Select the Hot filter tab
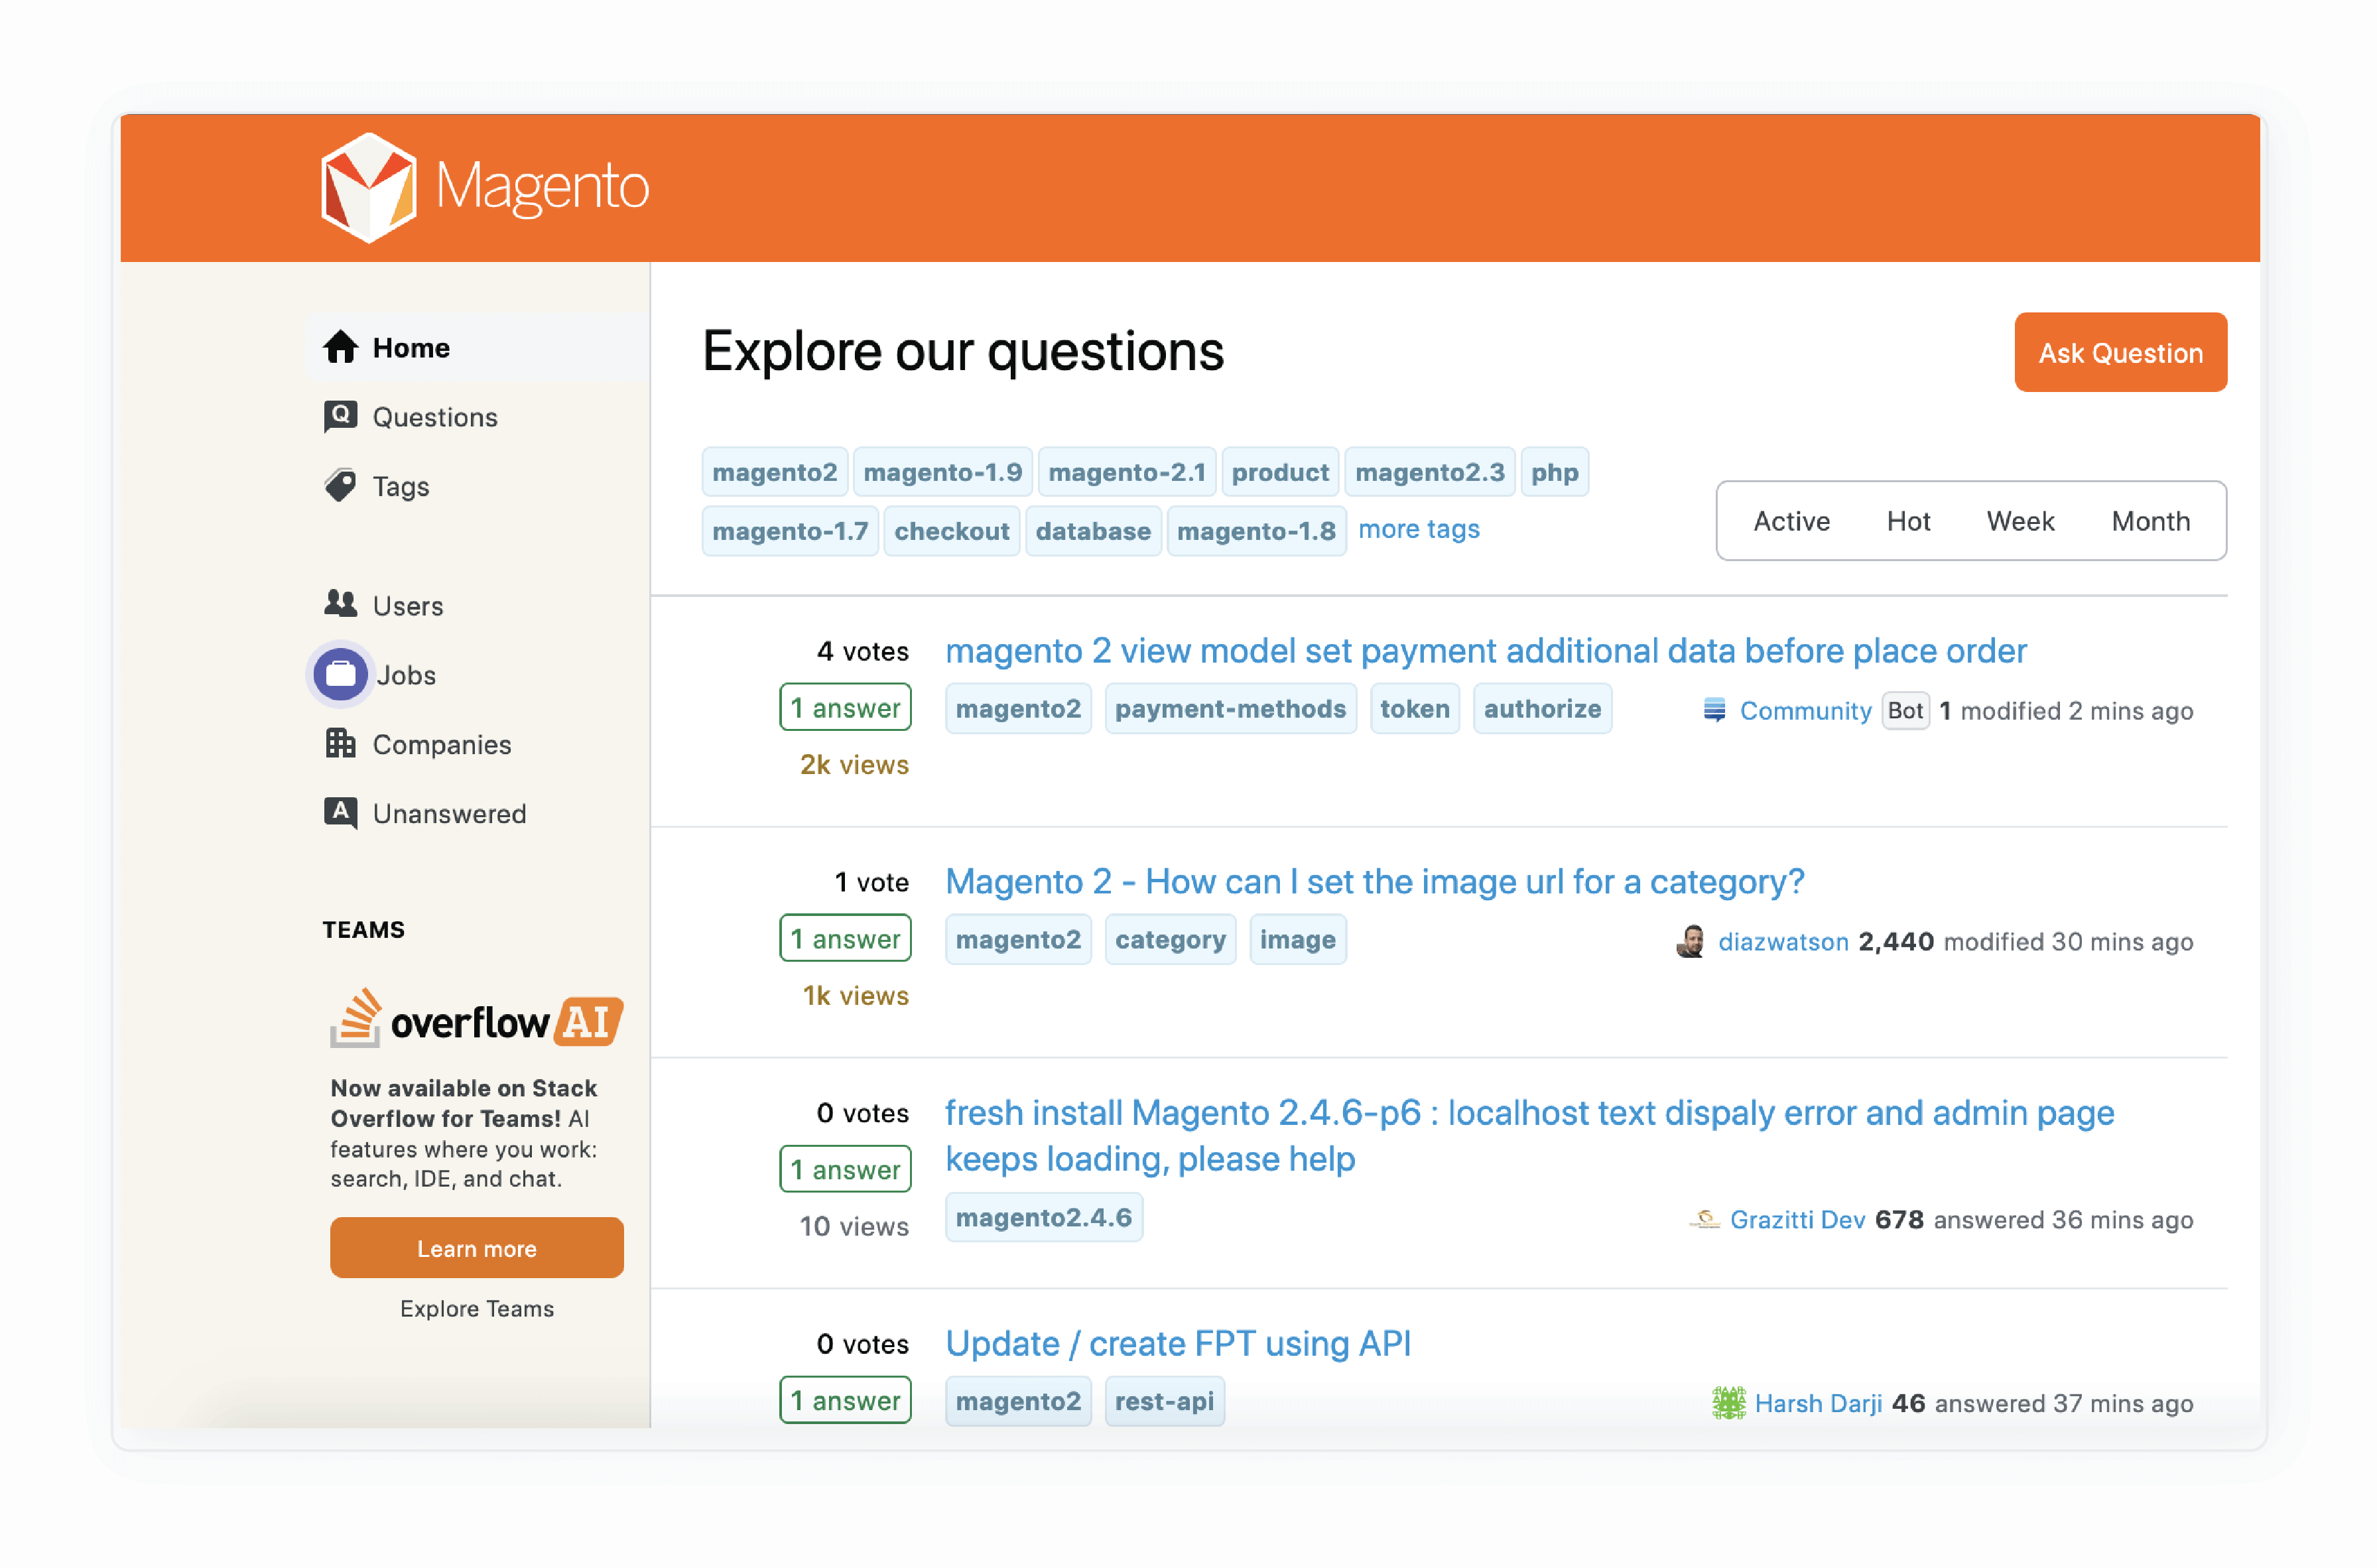This screenshot has height=1568, width=2377. tap(1908, 521)
